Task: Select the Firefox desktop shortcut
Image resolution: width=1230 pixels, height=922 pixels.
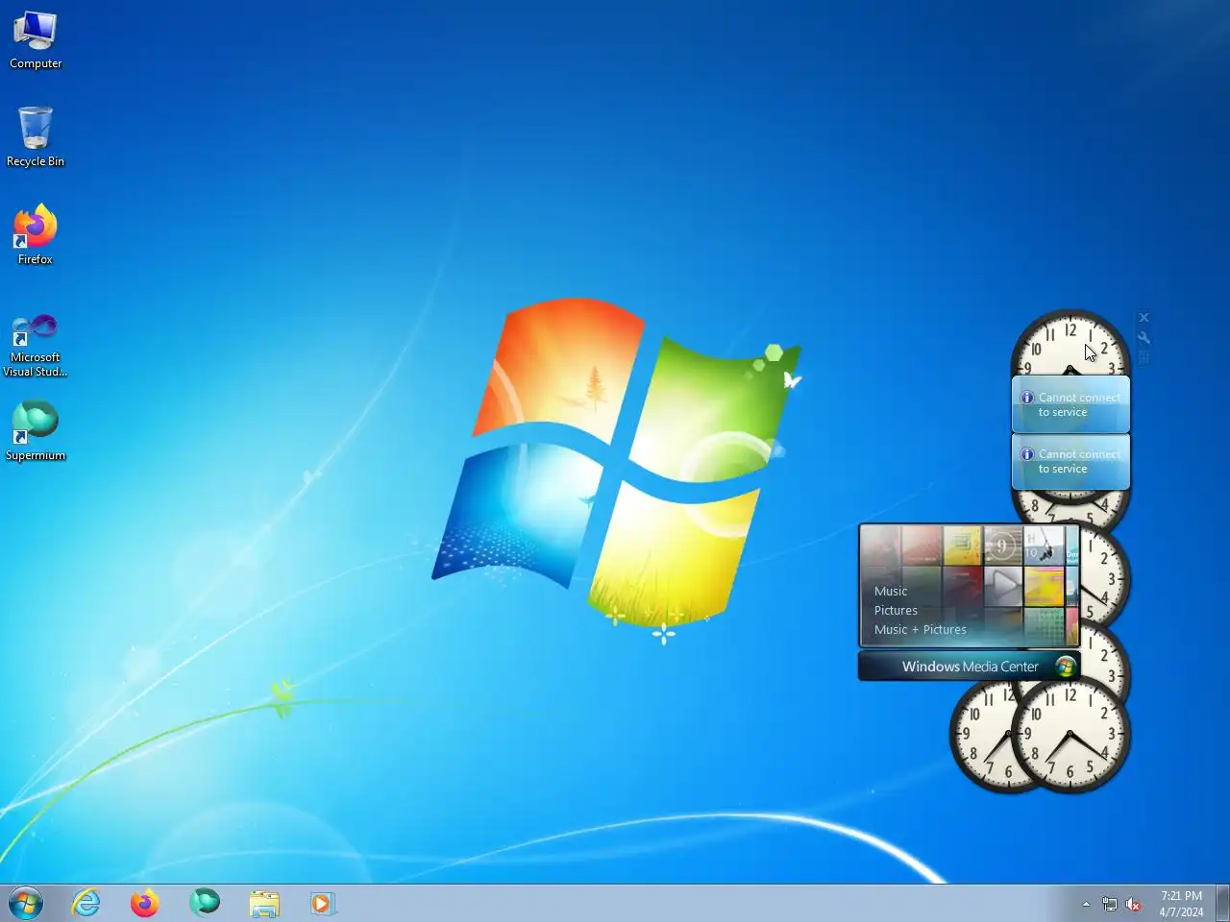Action: (36, 235)
